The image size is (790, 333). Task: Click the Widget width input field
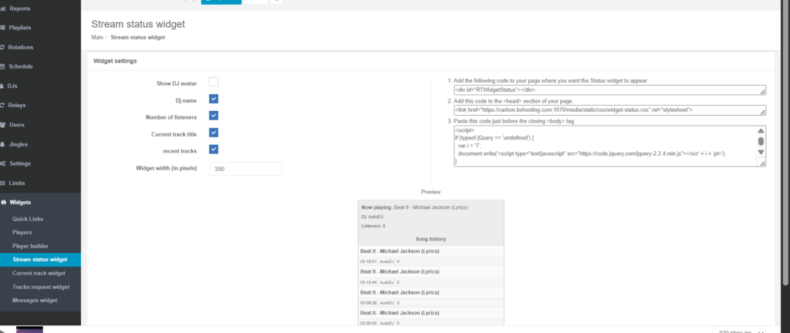pos(245,169)
